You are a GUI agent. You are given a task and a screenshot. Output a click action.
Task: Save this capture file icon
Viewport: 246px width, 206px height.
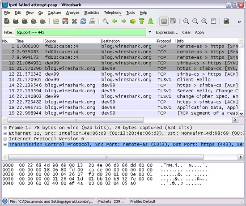pos(65,21)
